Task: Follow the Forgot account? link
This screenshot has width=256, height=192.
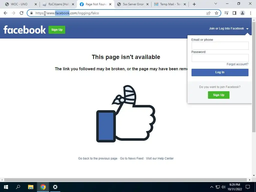Action: click(237, 64)
